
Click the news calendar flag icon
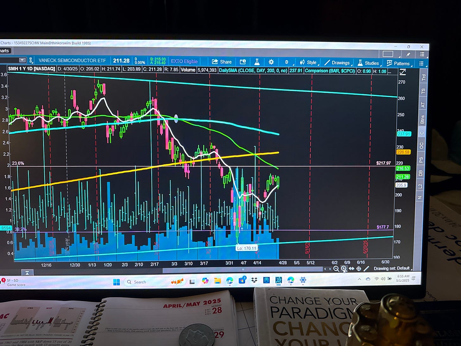point(243,62)
